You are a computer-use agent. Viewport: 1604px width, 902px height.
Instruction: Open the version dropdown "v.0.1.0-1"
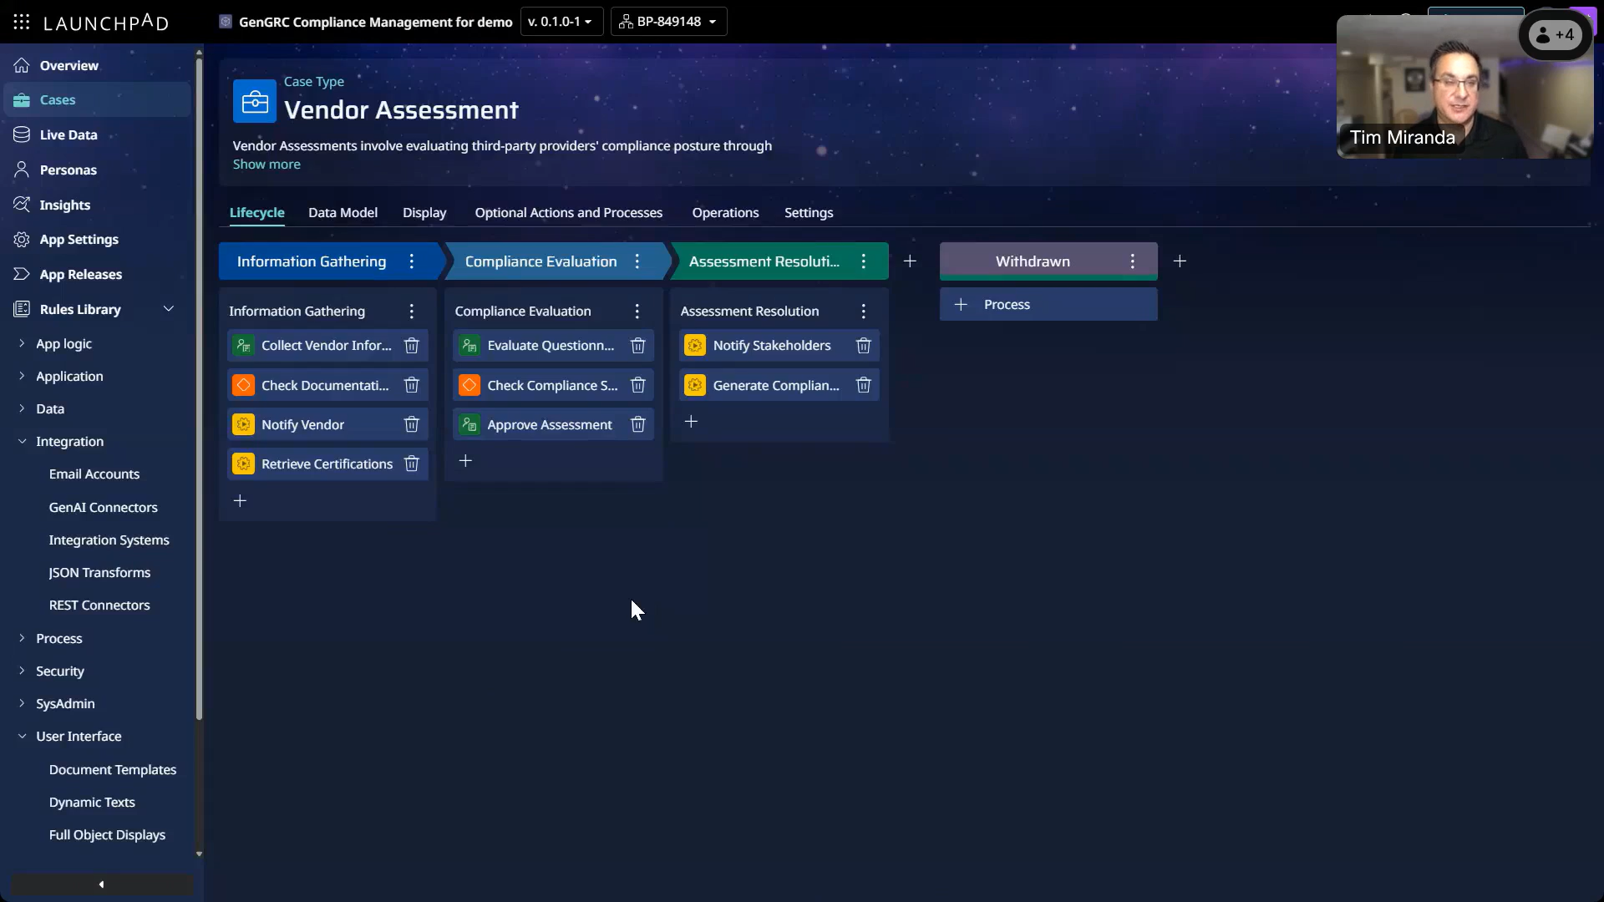coord(561,21)
